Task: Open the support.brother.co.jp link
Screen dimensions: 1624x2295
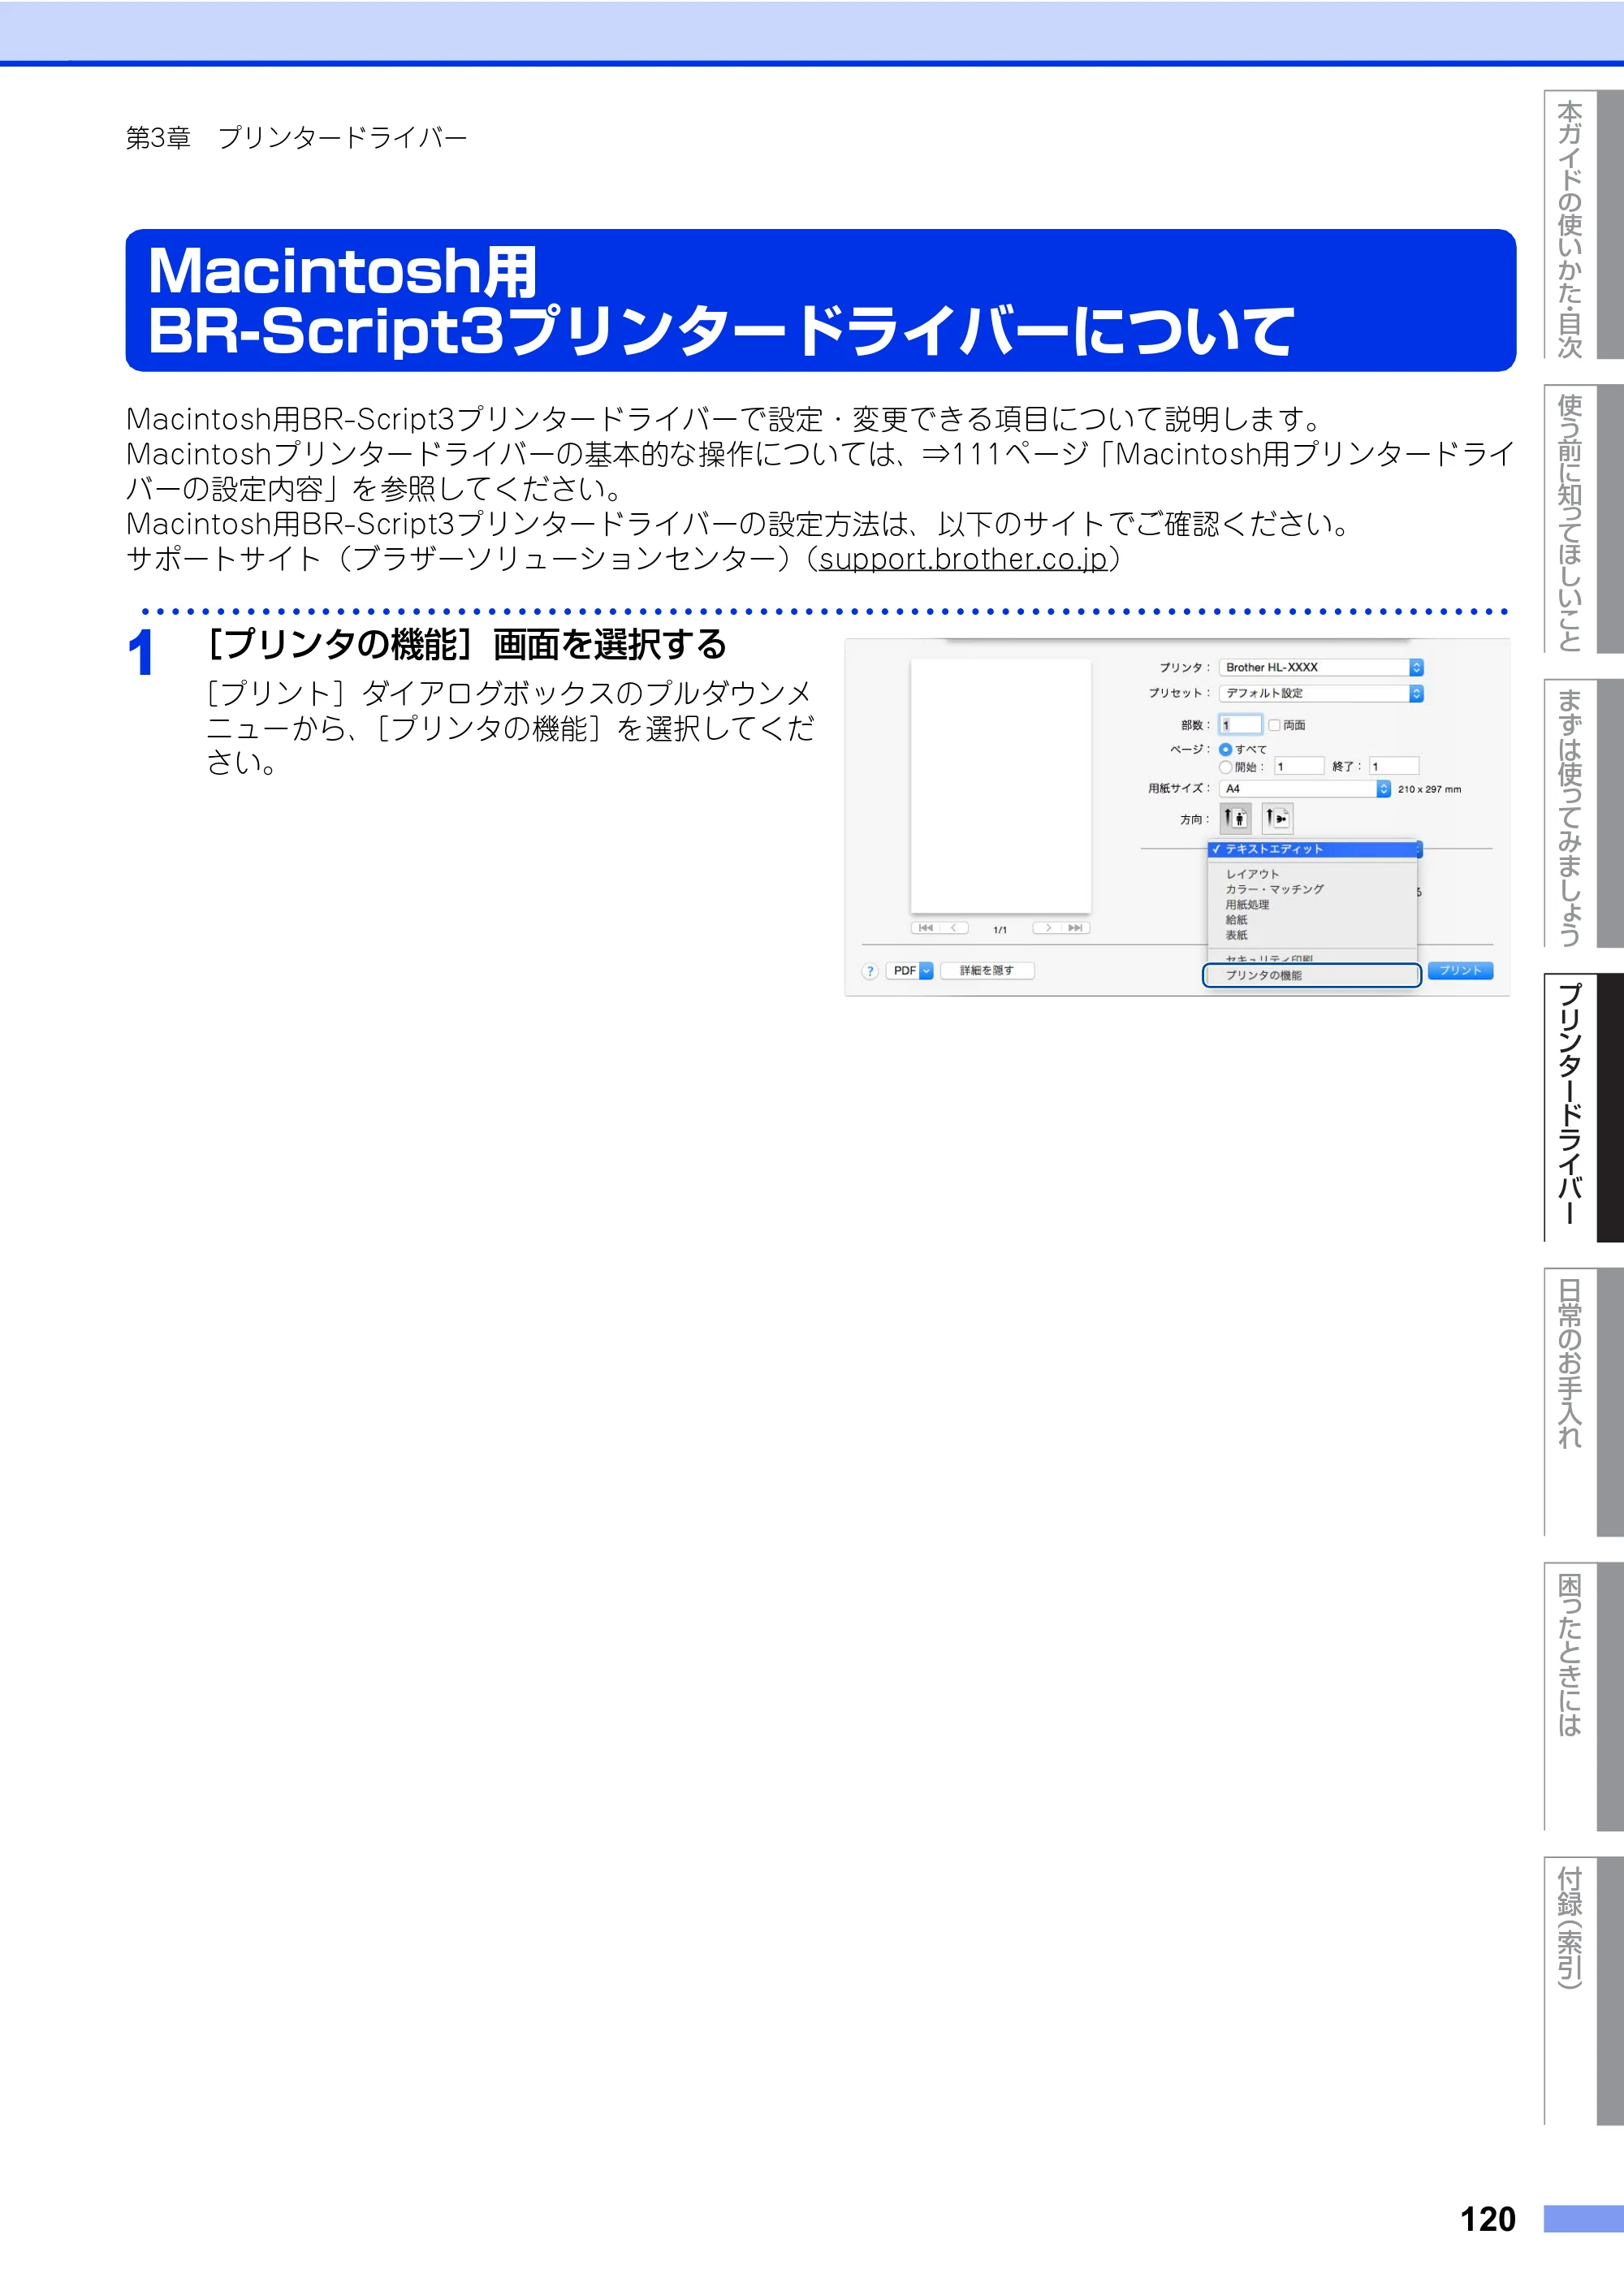Action: [x=963, y=559]
